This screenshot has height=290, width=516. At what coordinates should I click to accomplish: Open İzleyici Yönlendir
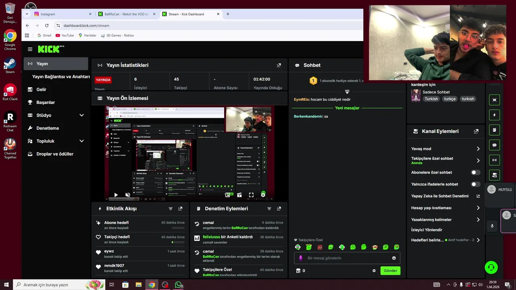[427, 230]
